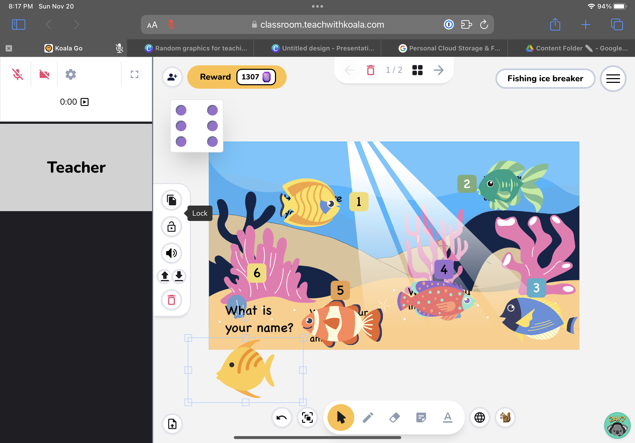
Task: Click the globe browser tool
Action: coord(479,418)
